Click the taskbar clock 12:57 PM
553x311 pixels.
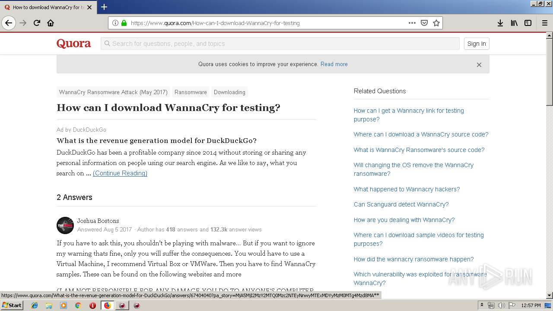[531, 305]
